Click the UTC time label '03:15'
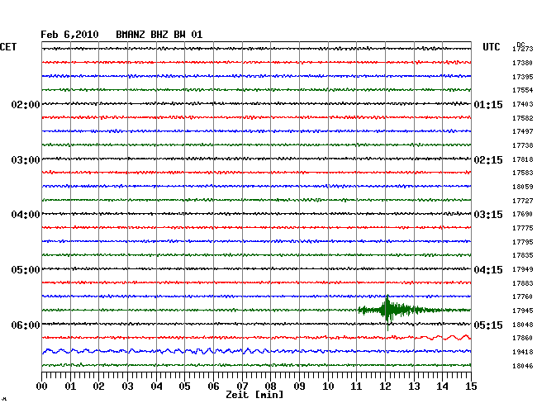 tap(488, 215)
